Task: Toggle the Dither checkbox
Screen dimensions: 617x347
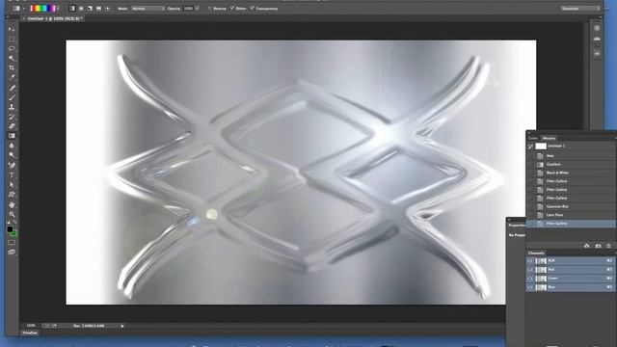Action: click(232, 9)
